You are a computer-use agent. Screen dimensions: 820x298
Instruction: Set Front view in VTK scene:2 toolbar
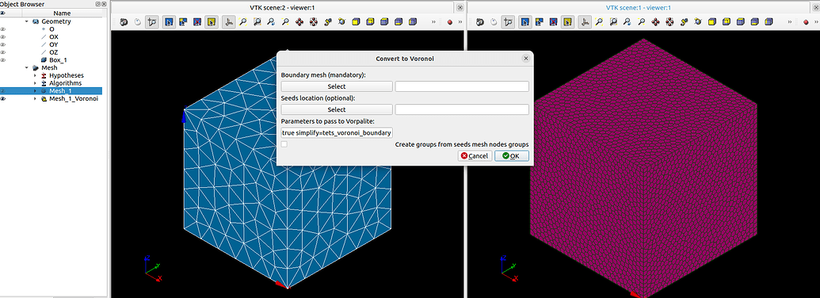[356, 22]
